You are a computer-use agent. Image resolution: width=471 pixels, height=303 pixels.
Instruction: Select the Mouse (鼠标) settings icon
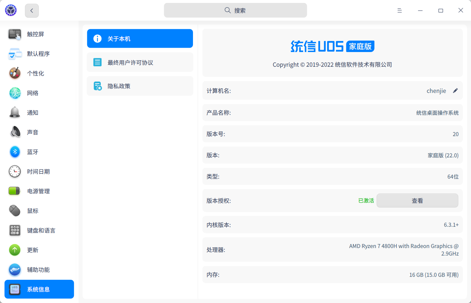pos(15,211)
